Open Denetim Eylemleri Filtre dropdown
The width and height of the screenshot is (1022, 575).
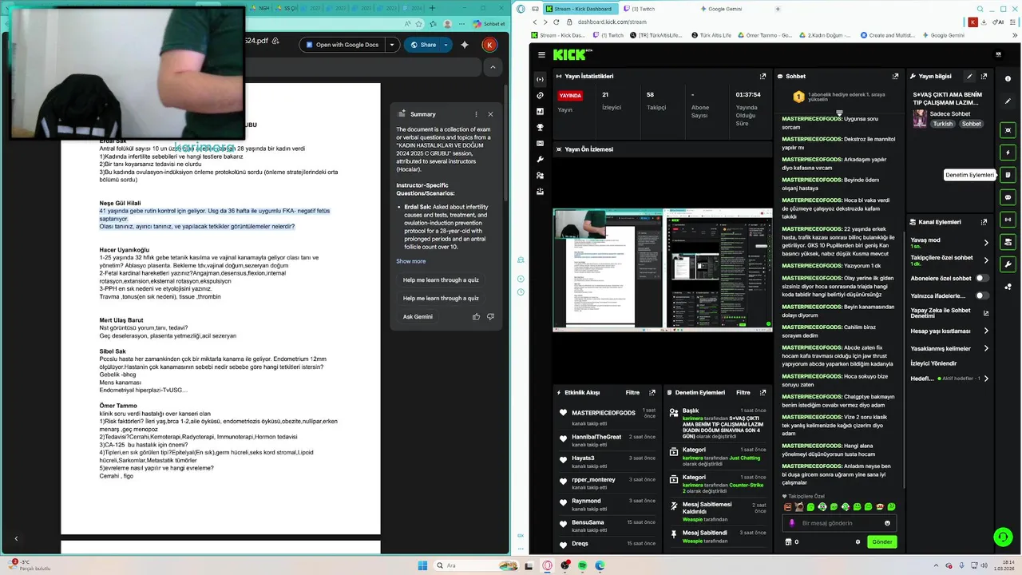click(743, 393)
